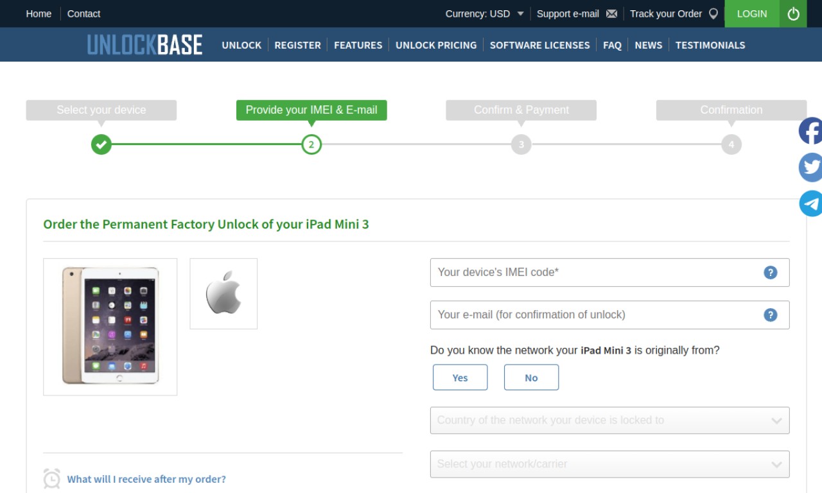This screenshot has height=493, width=822.
Task: Click the Apple logo brand thumbnail
Action: coord(223,293)
